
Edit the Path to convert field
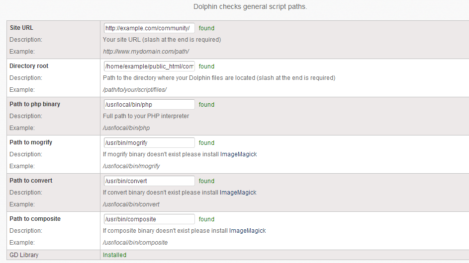(x=149, y=181)
